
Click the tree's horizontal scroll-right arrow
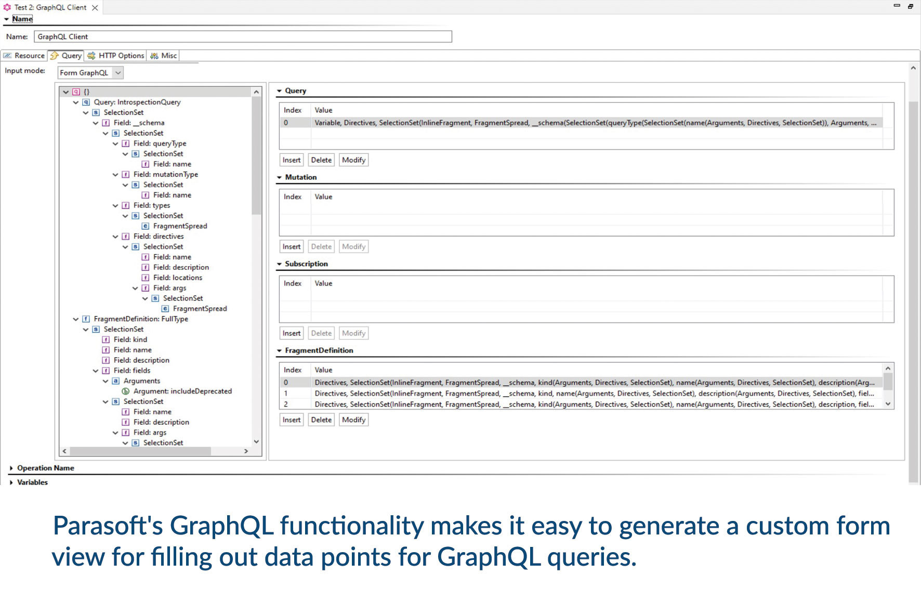(x=246, y=451)
